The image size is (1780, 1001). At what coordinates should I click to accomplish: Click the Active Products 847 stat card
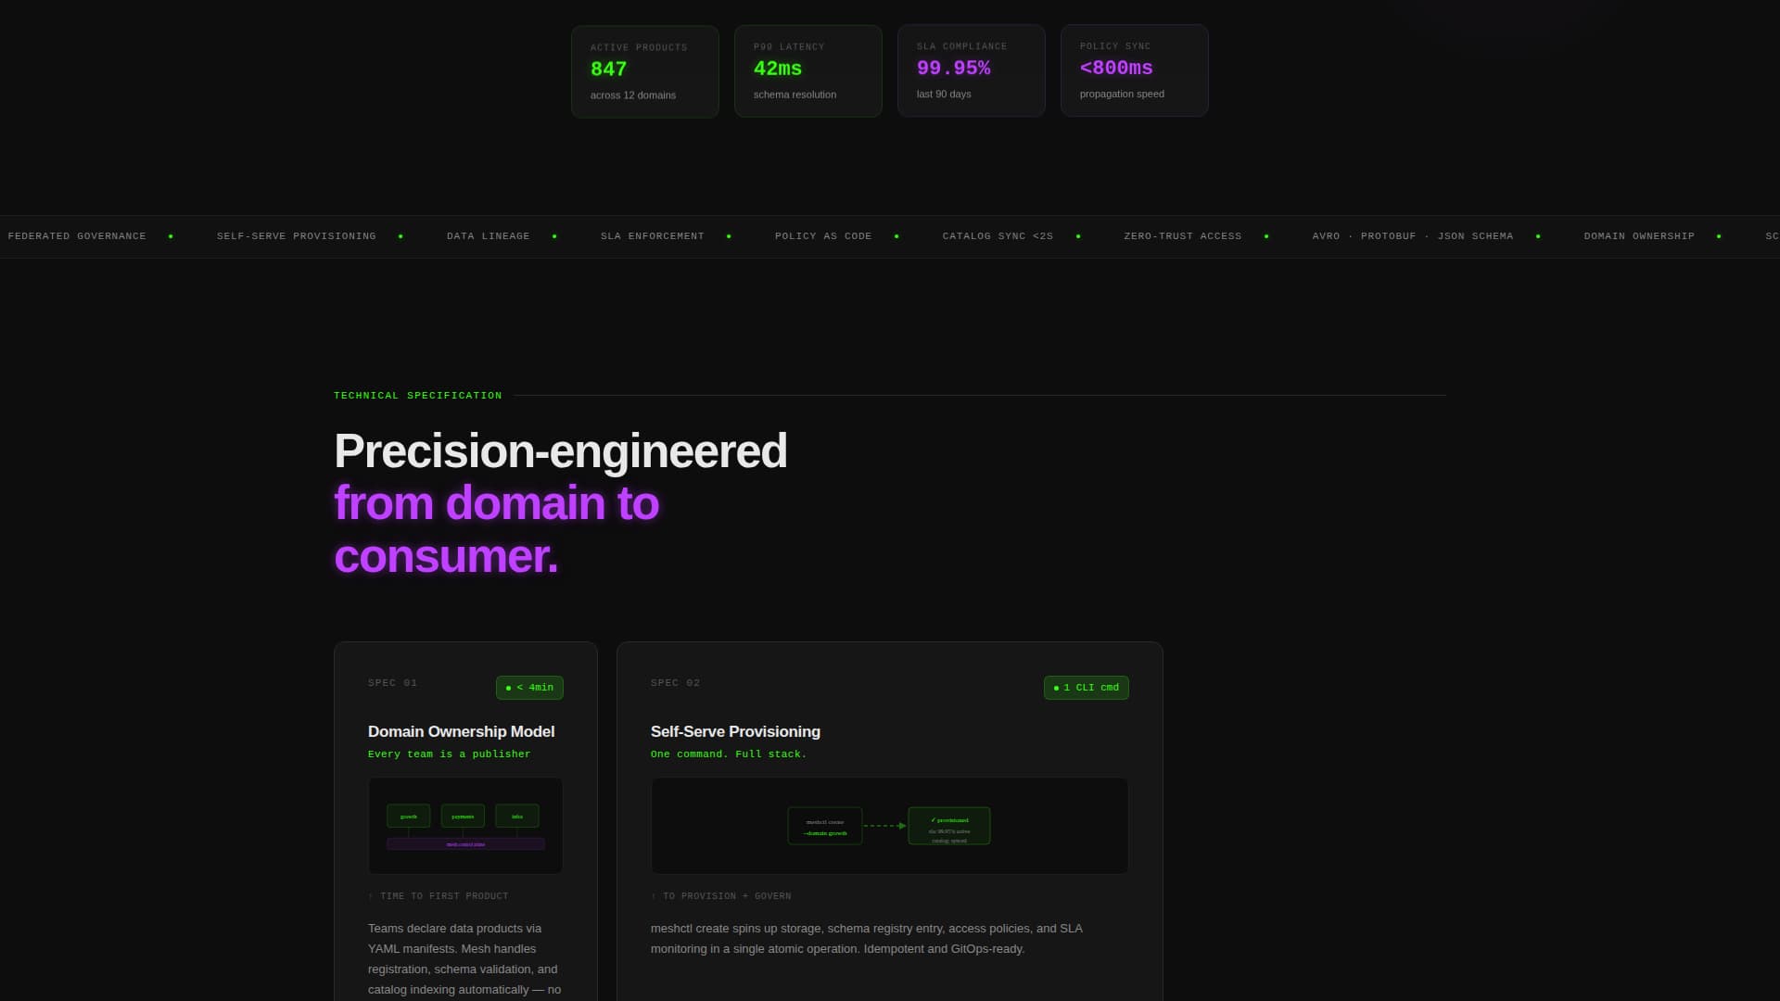coord(645,71)
